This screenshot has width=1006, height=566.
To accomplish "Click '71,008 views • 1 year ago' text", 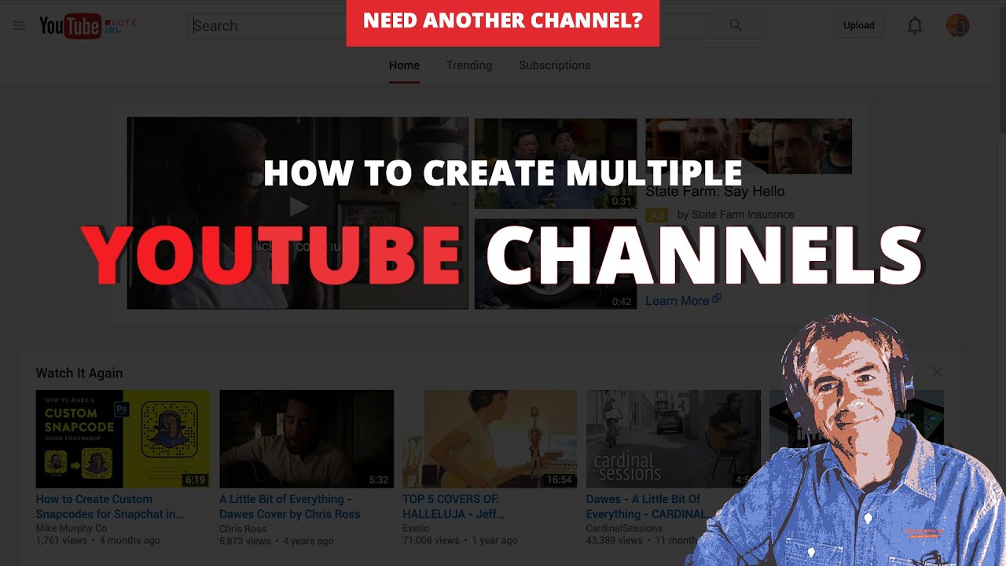I will tap(460, 540).
